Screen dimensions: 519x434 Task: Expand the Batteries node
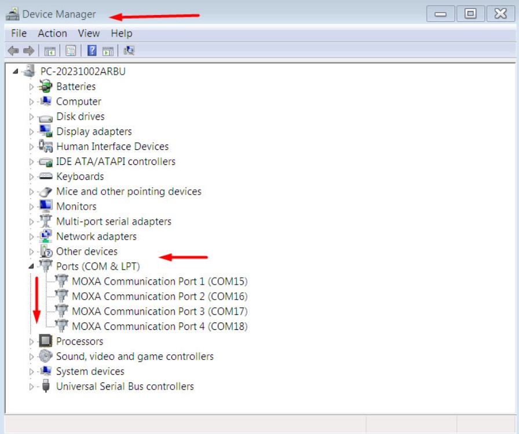(x=31, y=87)
